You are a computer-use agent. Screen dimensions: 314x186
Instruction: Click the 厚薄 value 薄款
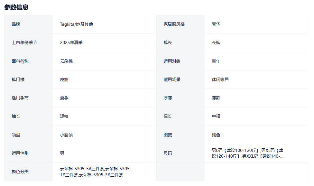pyautogui.click(x=216, y=98)
